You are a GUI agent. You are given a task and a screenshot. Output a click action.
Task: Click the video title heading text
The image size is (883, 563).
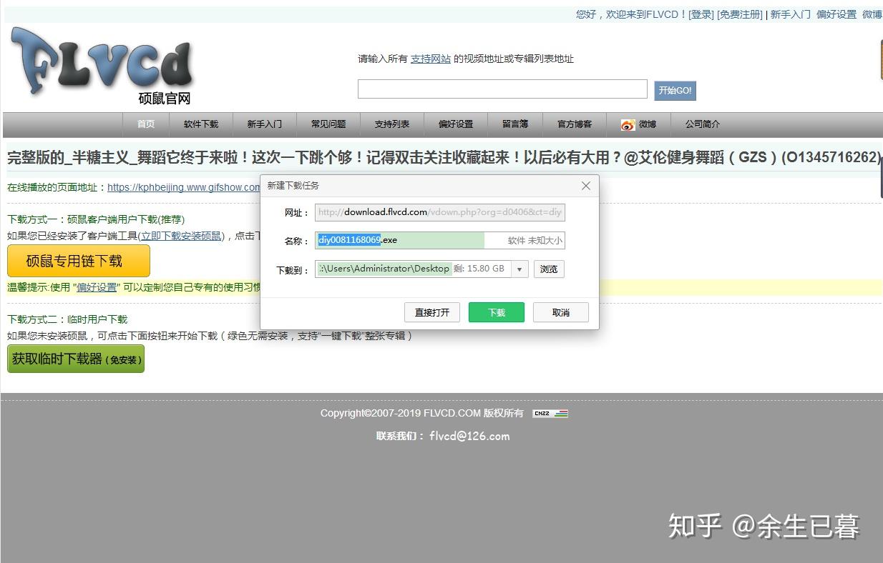coord(444,157)
